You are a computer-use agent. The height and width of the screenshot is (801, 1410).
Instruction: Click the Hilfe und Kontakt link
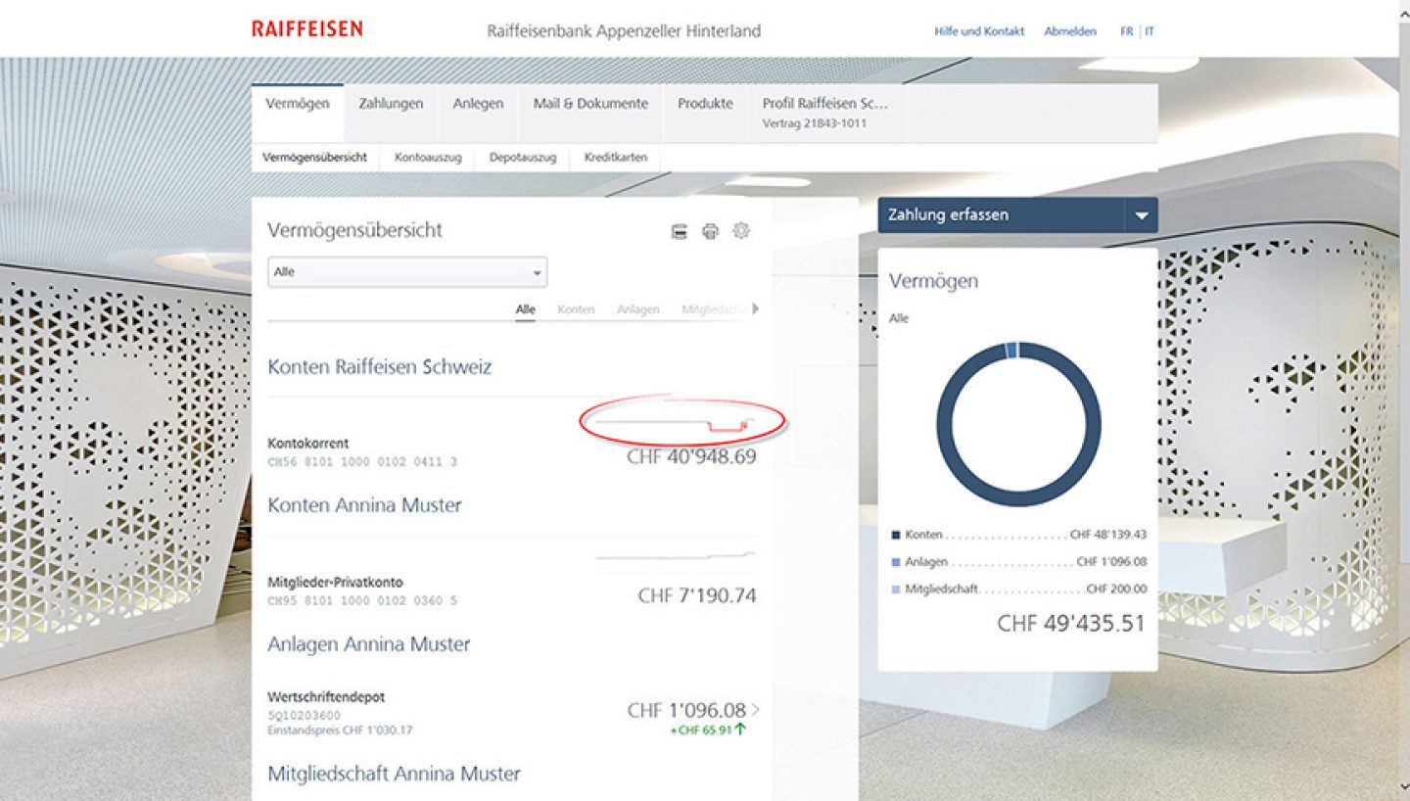pyautogui.click(x=979, y=31)
